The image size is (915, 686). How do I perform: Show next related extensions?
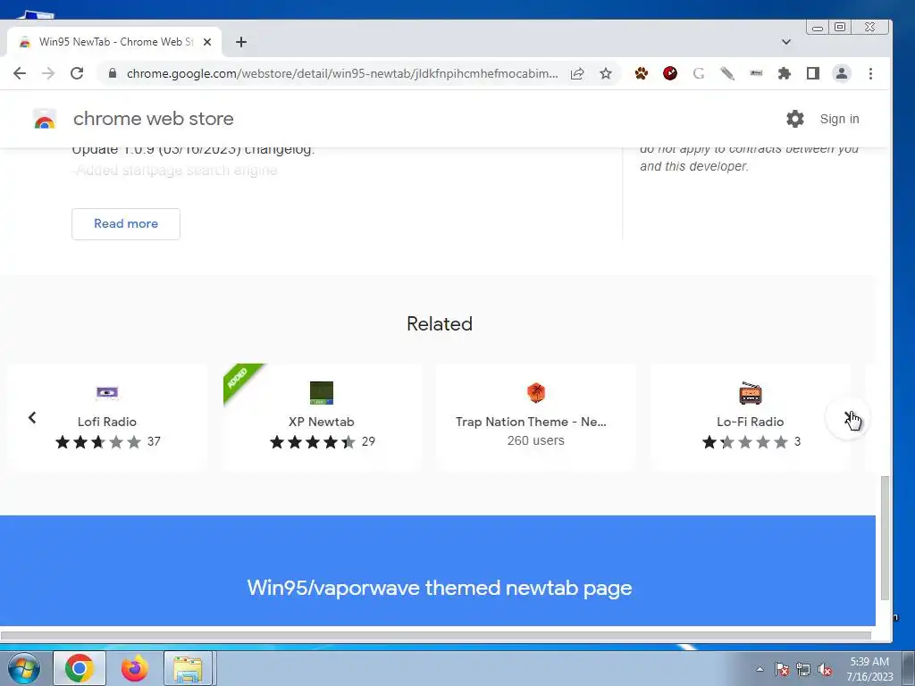pos(847,418)
